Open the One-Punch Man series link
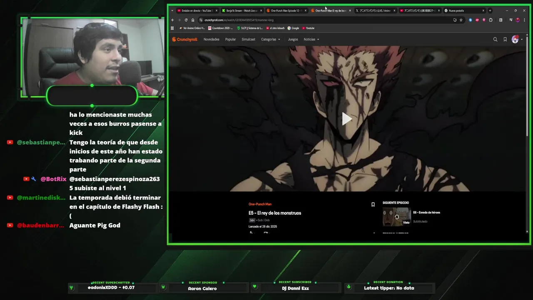The width and height of the screenshot is (533, 300). coord(260,204)
